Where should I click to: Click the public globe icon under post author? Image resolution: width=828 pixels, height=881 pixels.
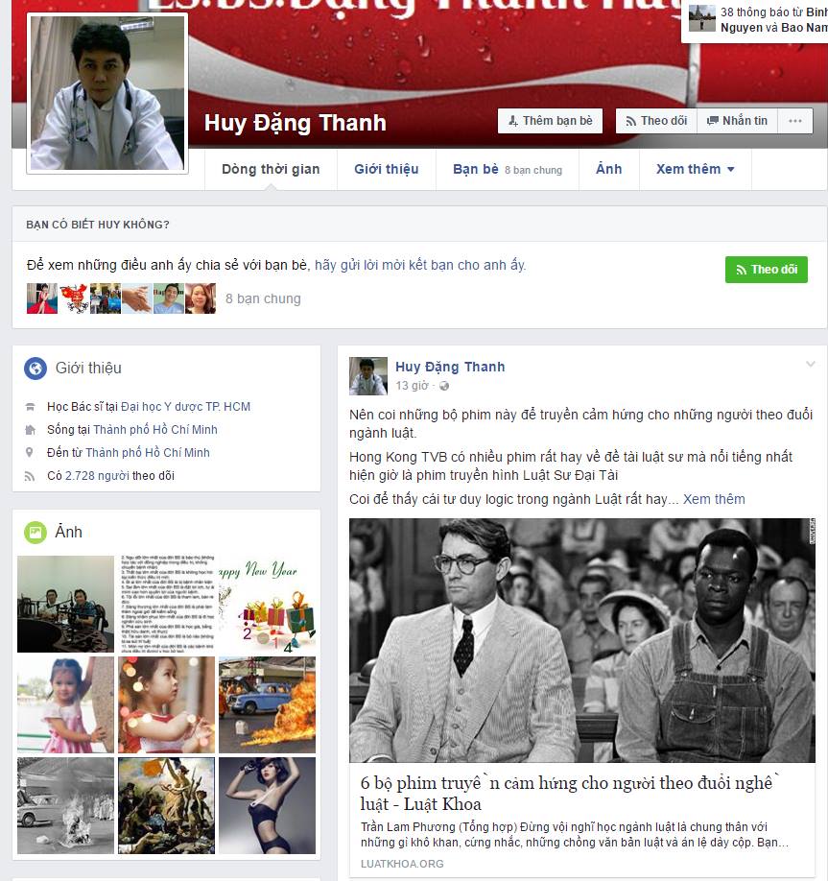443,386
